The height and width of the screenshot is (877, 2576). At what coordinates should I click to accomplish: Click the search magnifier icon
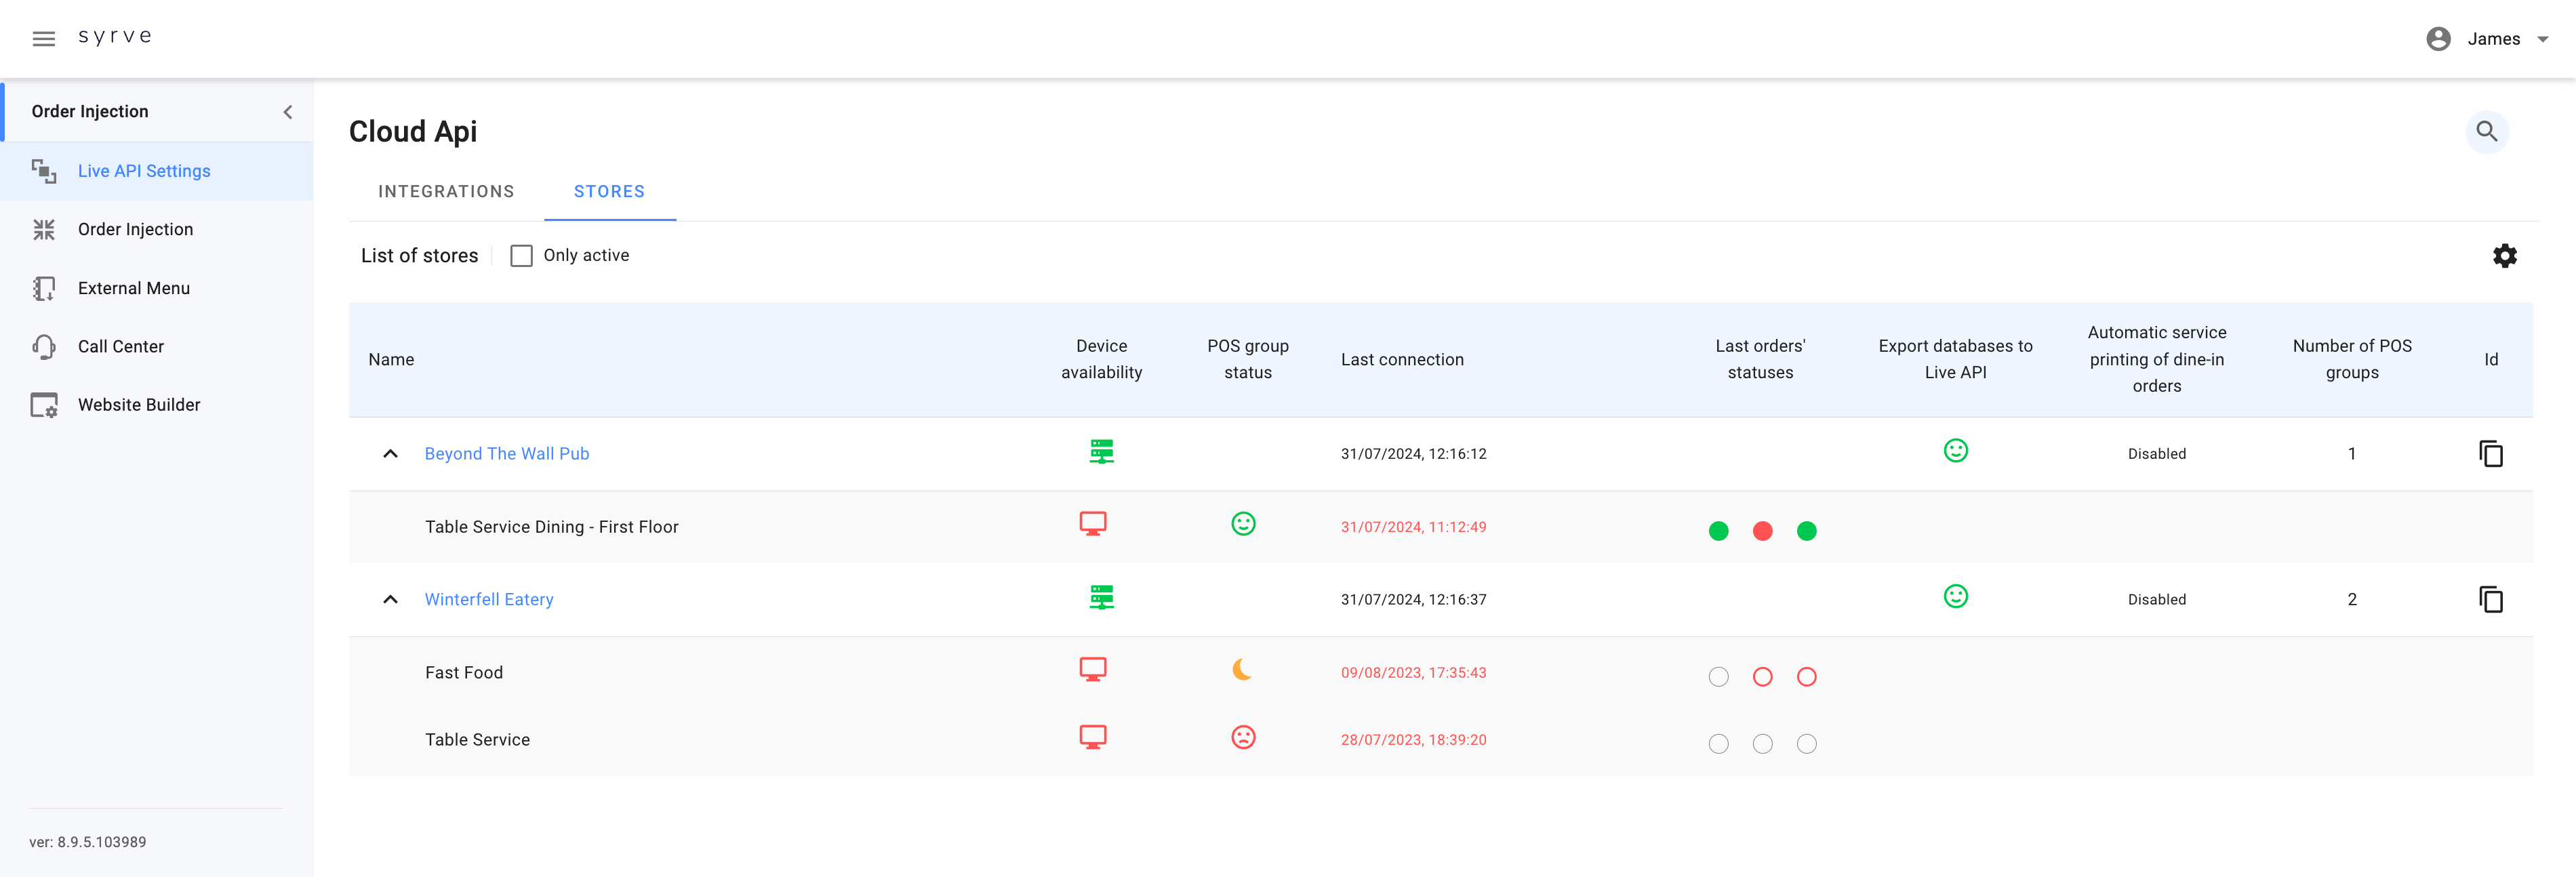(x=2486, y=132)
